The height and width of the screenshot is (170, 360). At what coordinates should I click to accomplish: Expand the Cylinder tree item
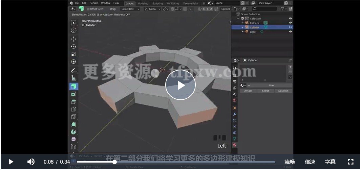242,27
